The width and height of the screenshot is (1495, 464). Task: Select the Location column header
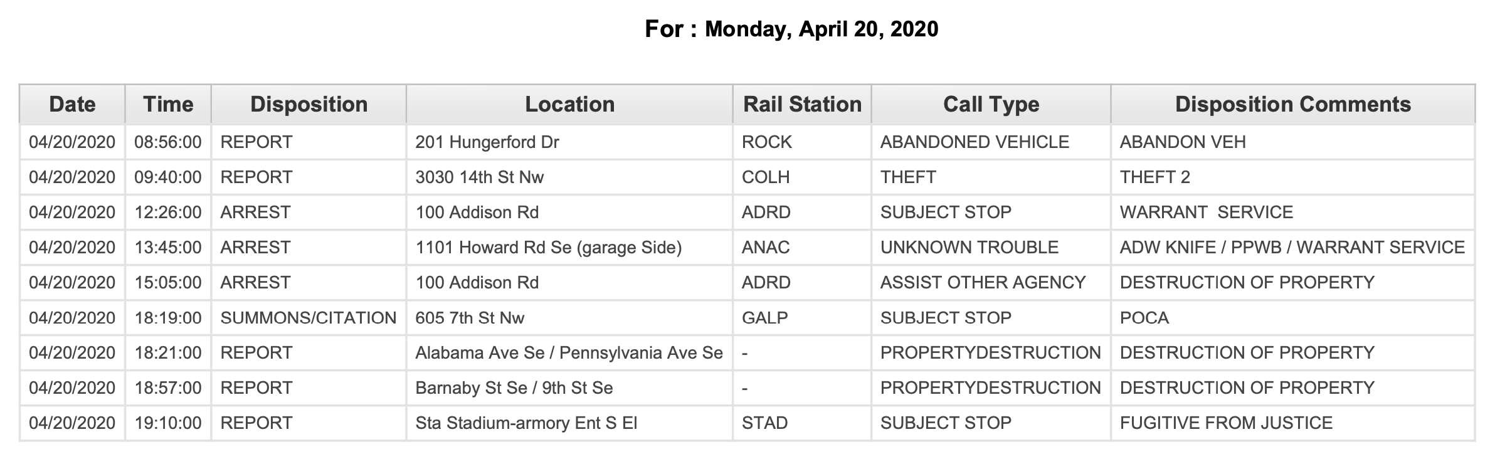point(569,104)
